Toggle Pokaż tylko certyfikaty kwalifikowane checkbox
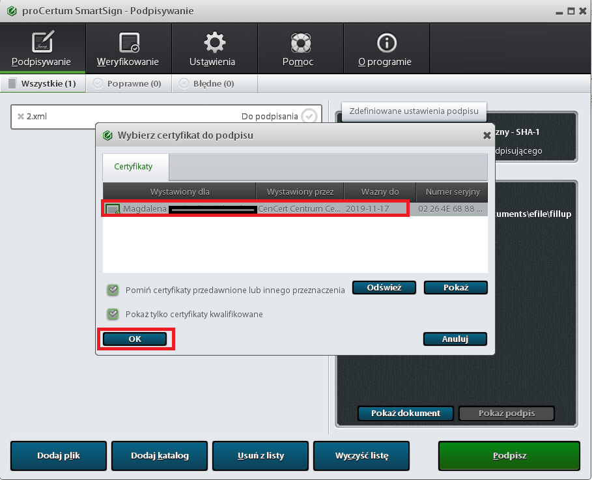 click(x=113, y=314)
